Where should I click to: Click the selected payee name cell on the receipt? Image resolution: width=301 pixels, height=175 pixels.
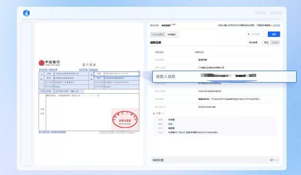click(x=117, y=74)
